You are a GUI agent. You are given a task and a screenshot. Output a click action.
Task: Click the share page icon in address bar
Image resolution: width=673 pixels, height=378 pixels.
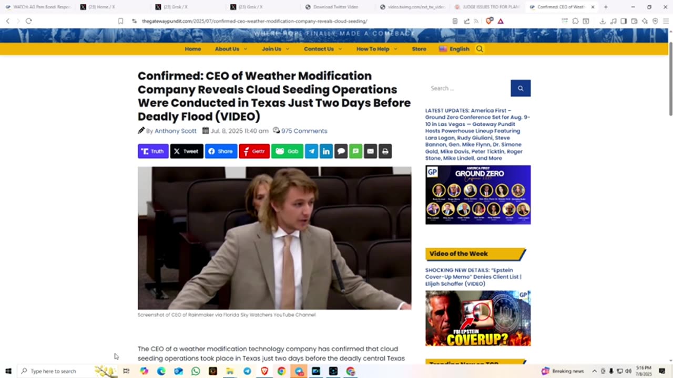click(x=466, y=21)
